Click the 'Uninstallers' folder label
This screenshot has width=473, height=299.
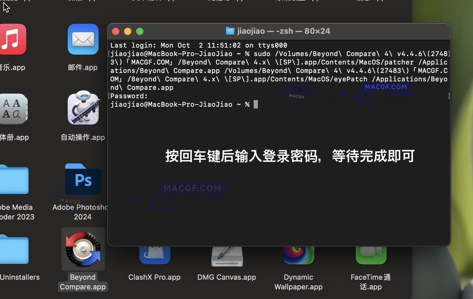(x=20, y=277)
